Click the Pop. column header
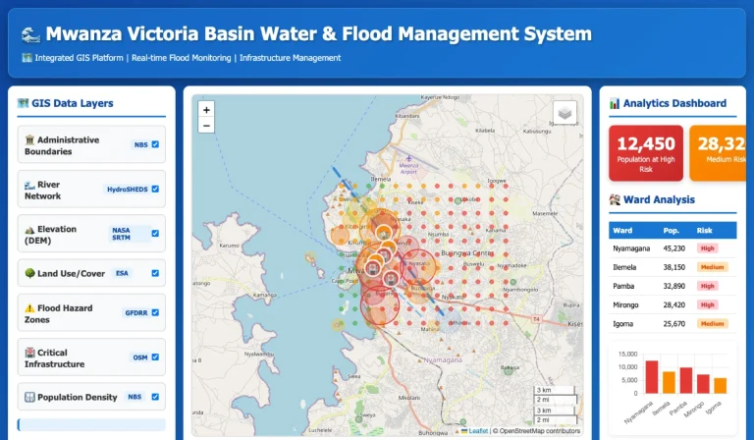The height and width of the screenshot is (440, 754). coord(671,231)
